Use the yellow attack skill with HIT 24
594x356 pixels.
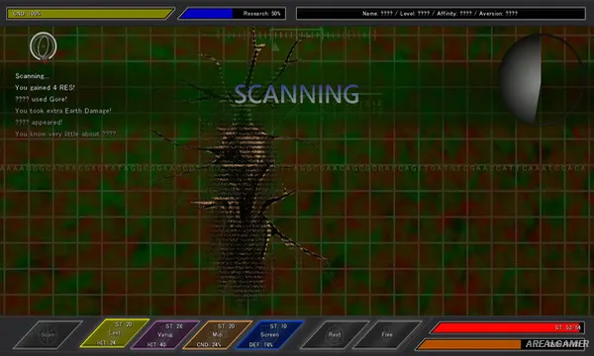[115, 333]
